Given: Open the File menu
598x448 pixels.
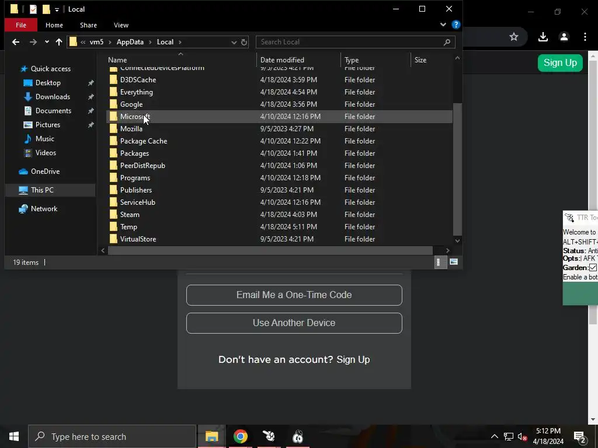Looking at the screenshot, I should pyautogui.click(x=21, y=25).
